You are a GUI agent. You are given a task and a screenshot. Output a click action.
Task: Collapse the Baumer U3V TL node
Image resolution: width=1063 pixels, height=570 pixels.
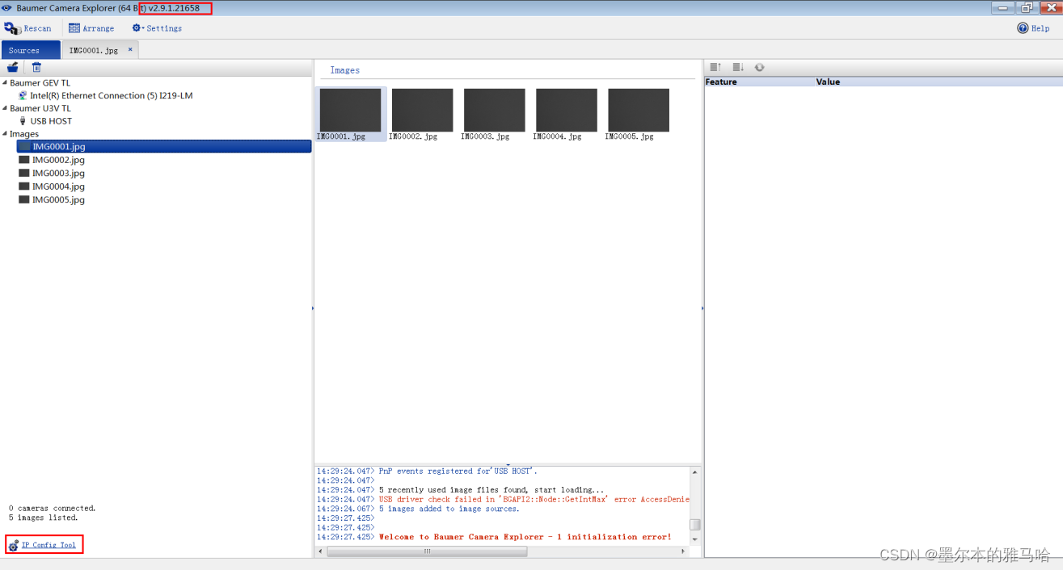tap(5, 108)
